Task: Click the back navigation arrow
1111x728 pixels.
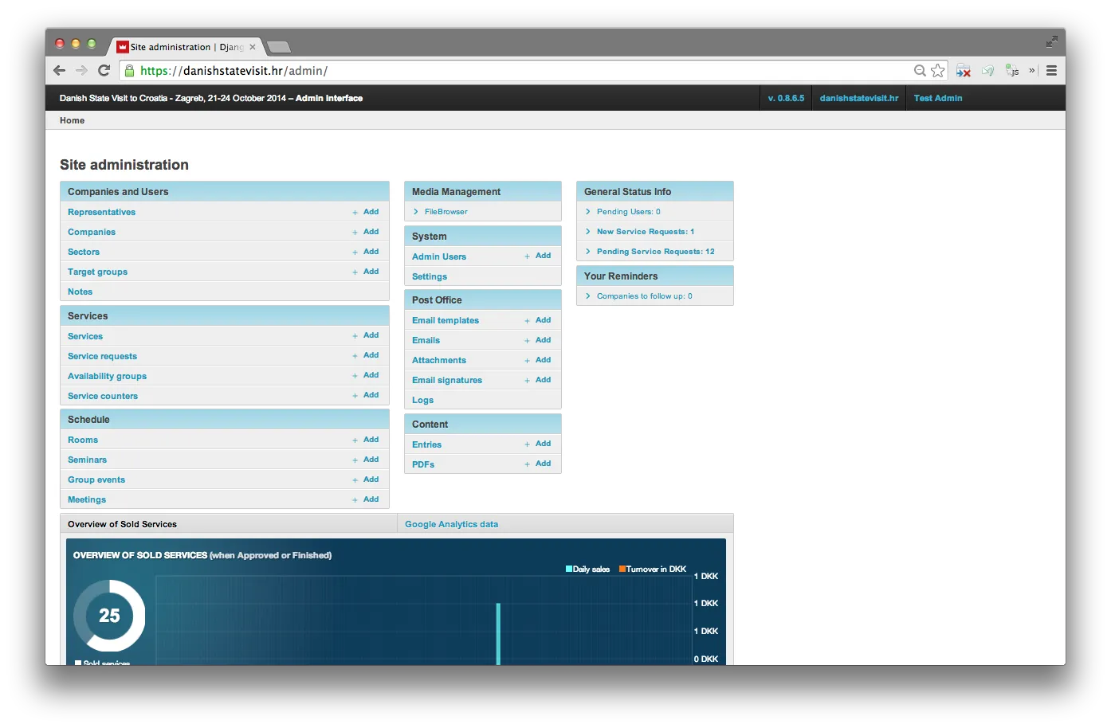Action: click(x=59, y=70)
